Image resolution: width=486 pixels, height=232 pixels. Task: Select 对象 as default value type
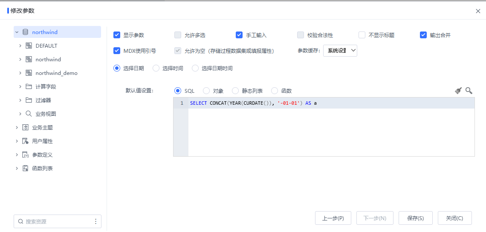click(206, 91)
